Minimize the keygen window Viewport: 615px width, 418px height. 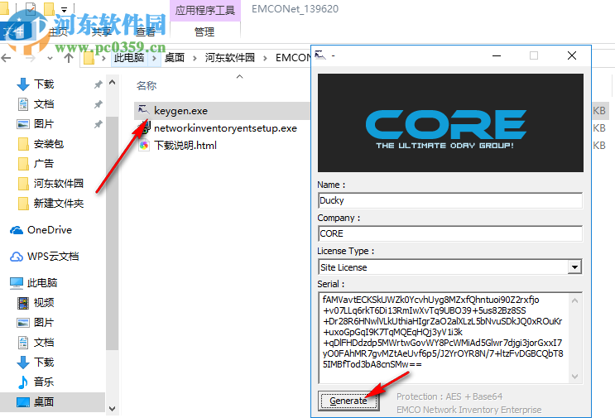[x=497, y=55]
